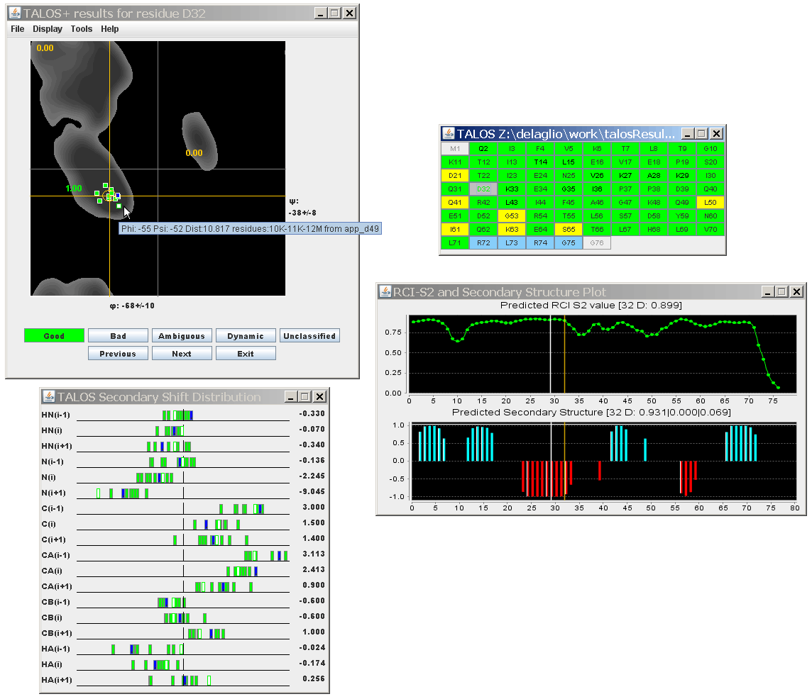Close the TALOS residue grid window
The height and width of the screenshot is (699, 812).
pyautogui.click(x=716, y=134)
